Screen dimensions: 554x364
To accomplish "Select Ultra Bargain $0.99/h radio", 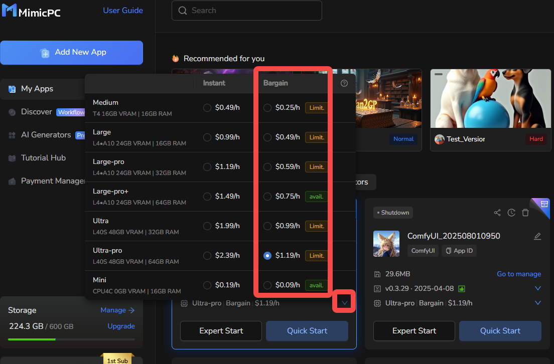I will pos(267,226).
